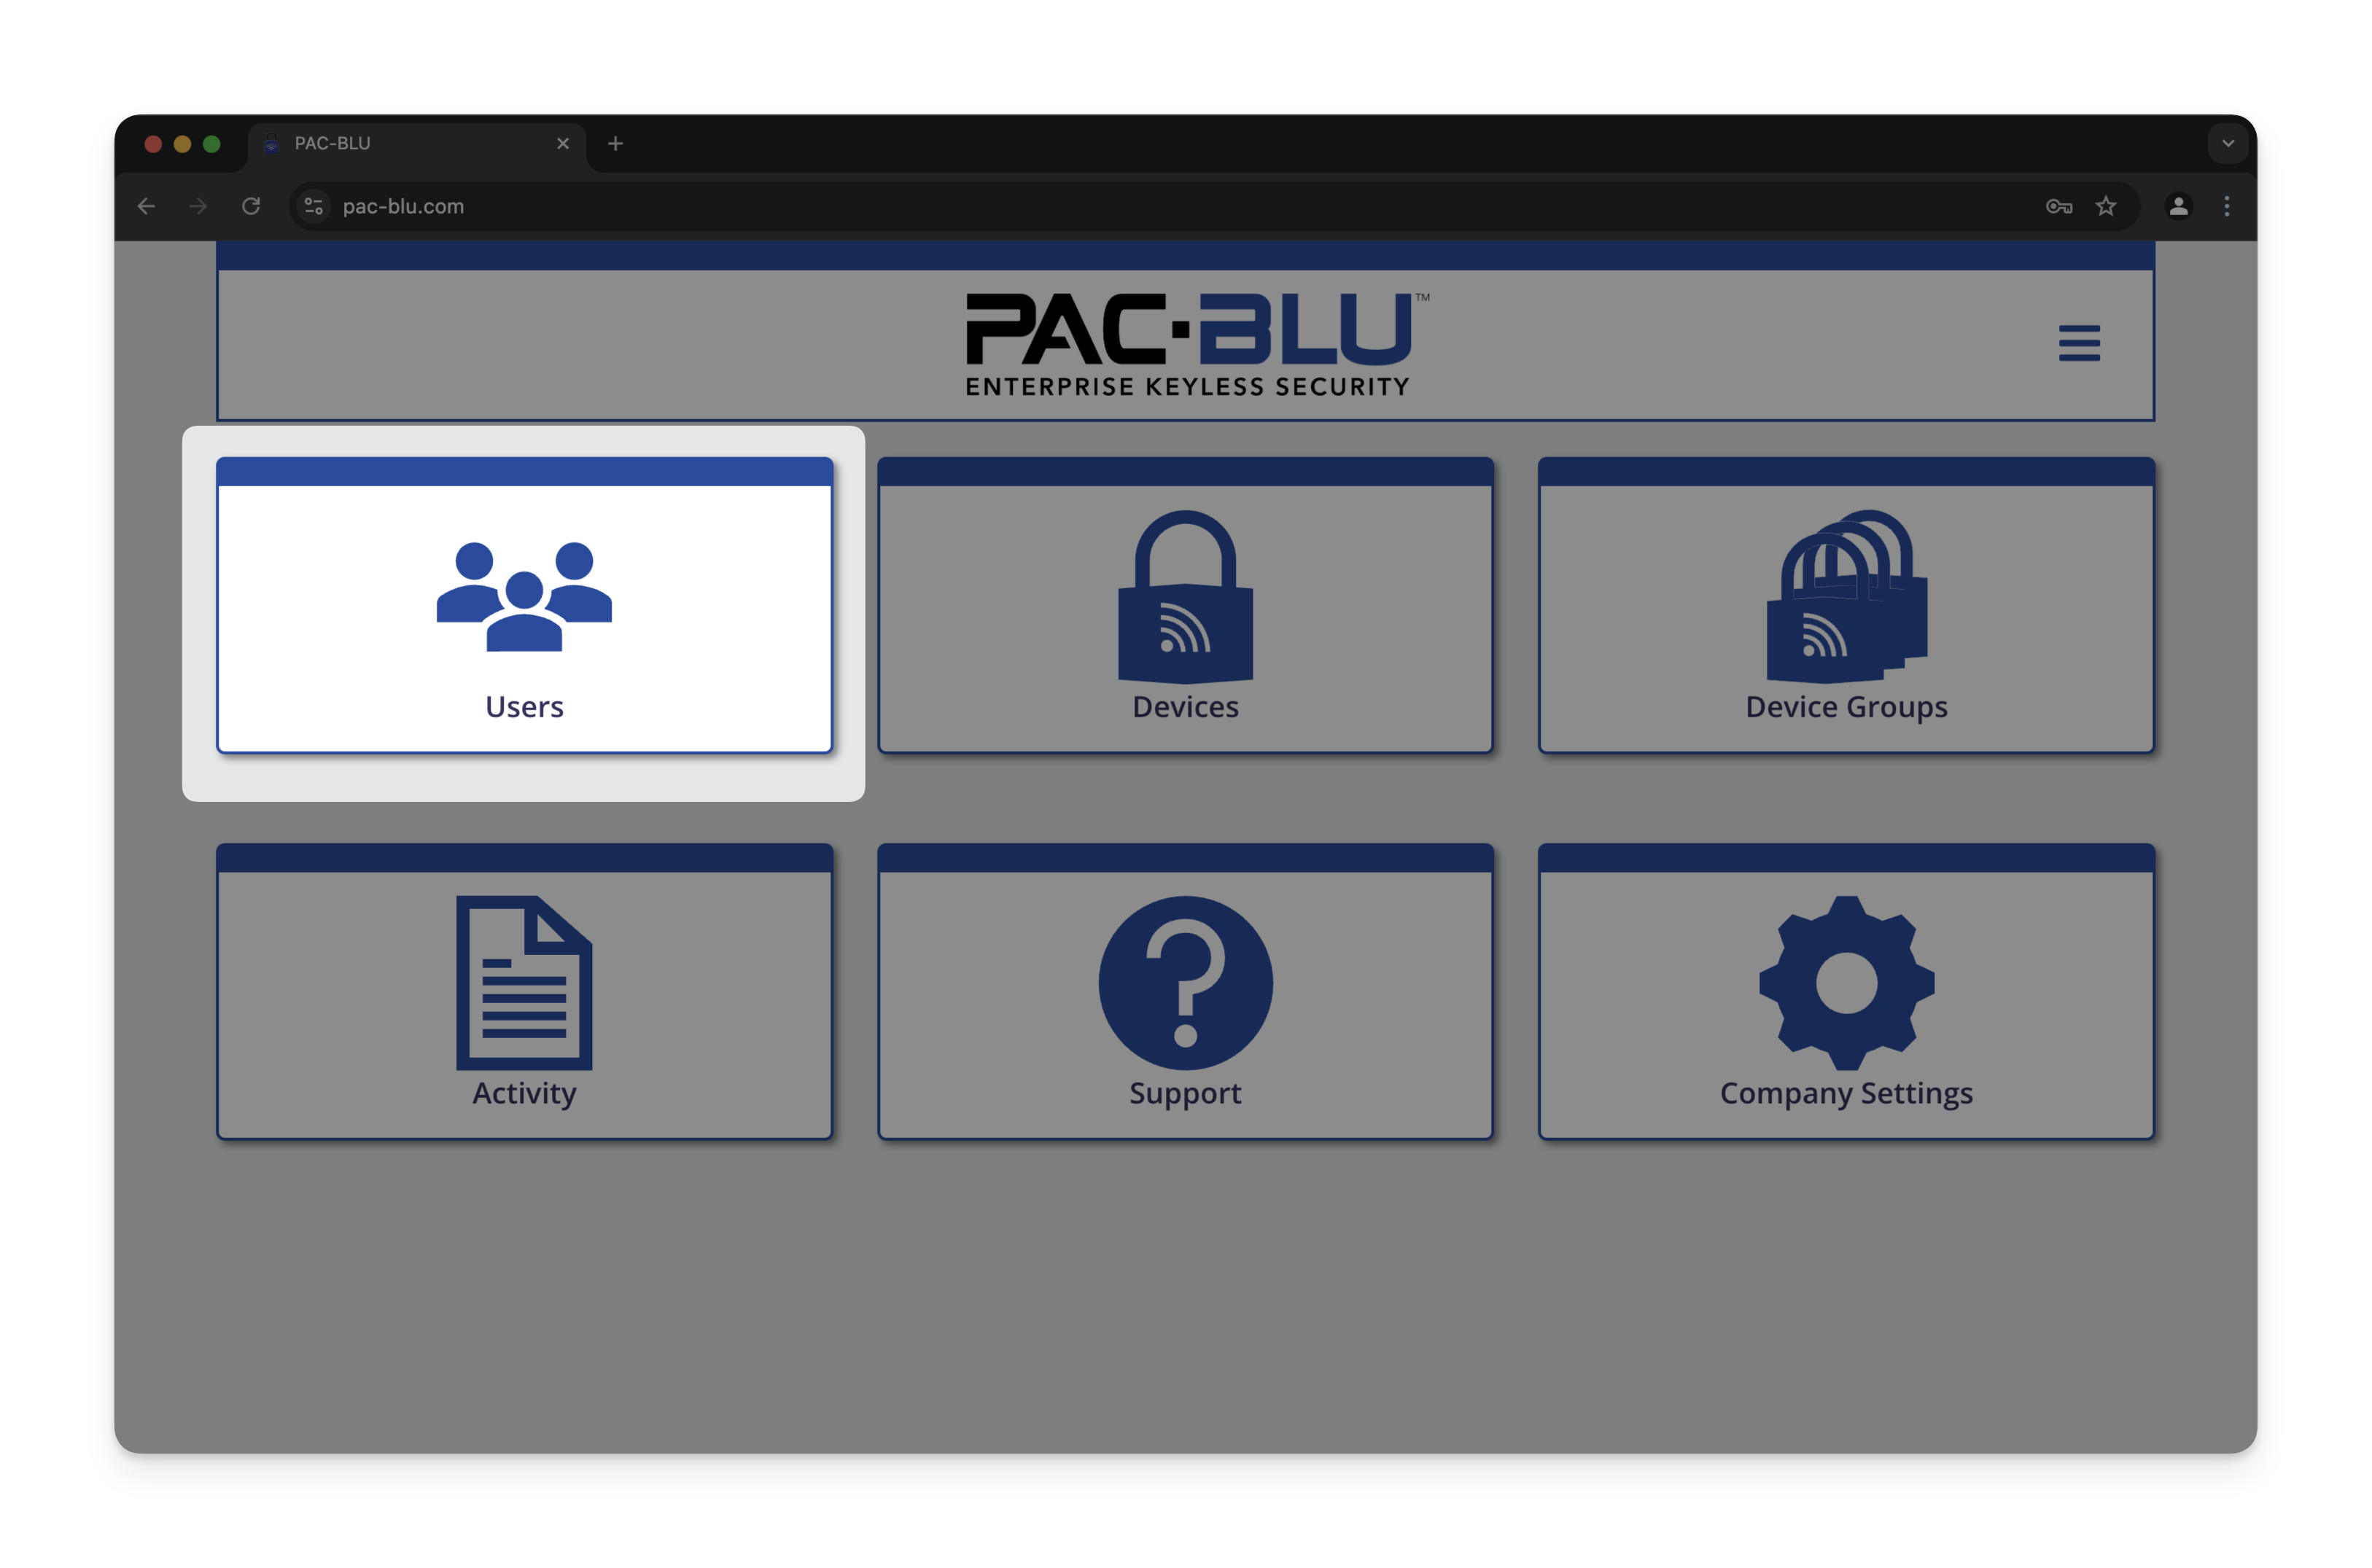2372x1568 pixels.
Task: Expand browser profile menu
Action: click(x=2178, y=206)
